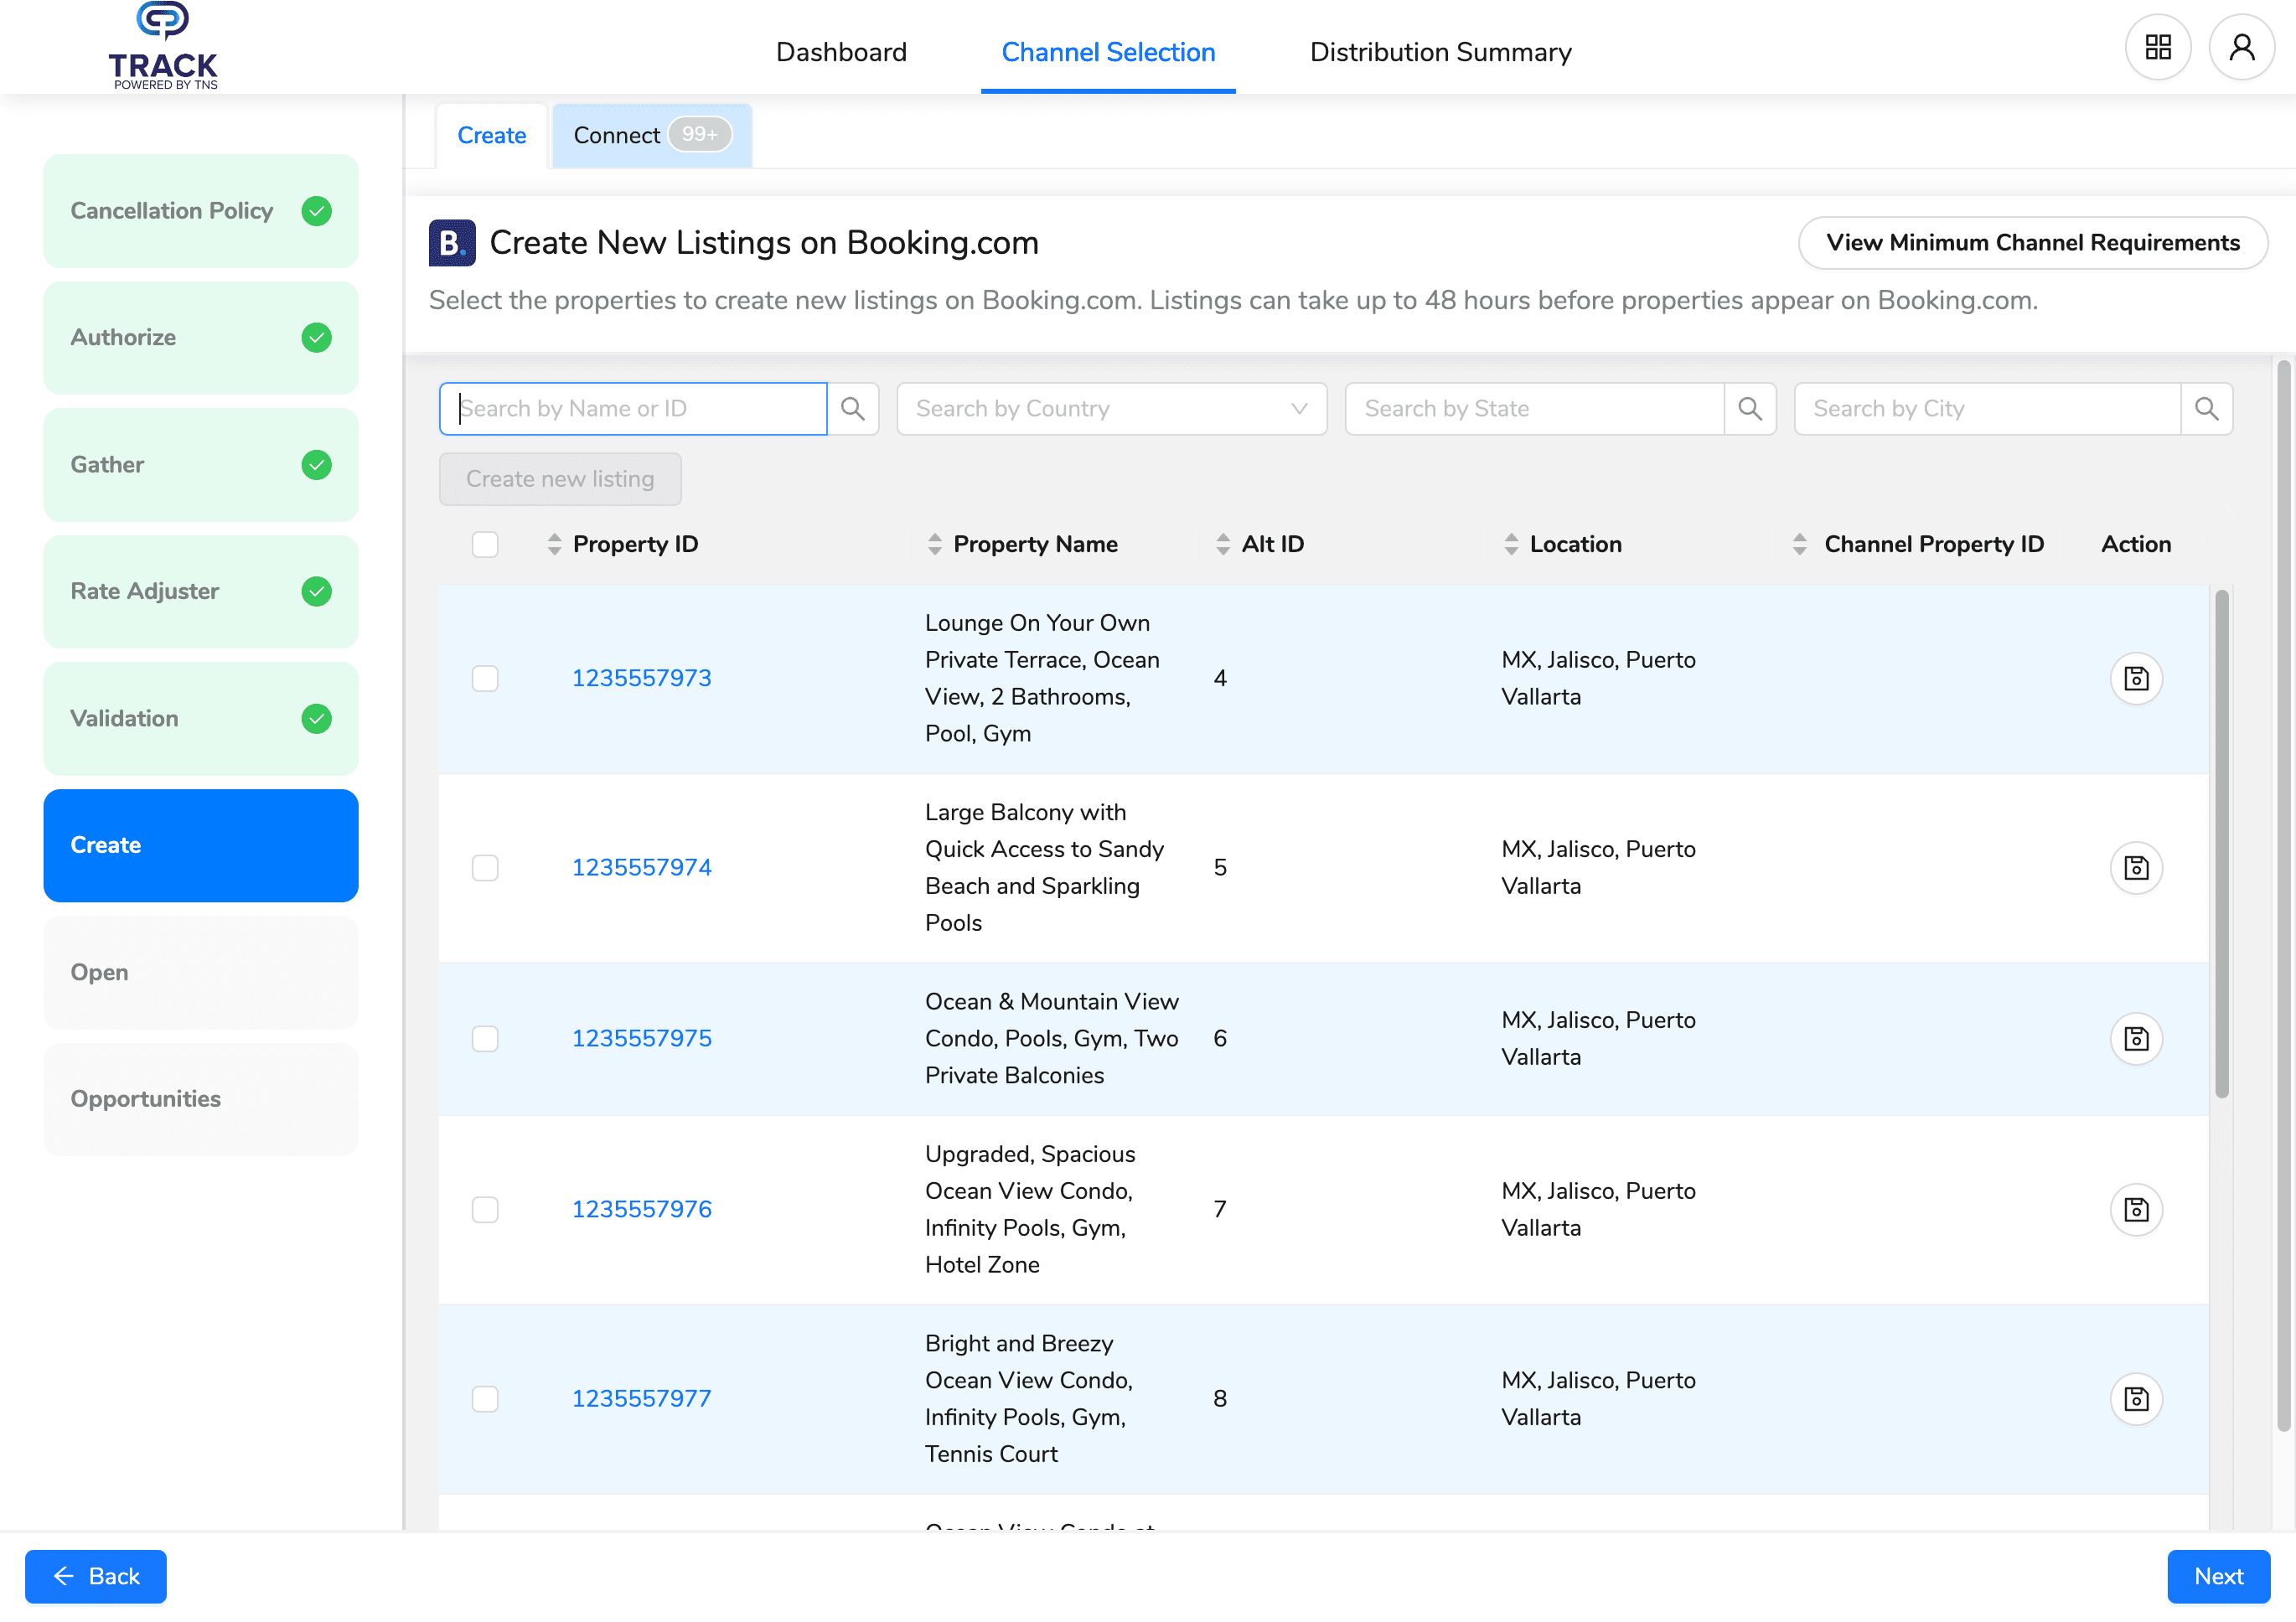The height and width of the screenshot is (1622, 2296).
Task: Click save icon for property 1235557974
Action: click(2136, 868)
